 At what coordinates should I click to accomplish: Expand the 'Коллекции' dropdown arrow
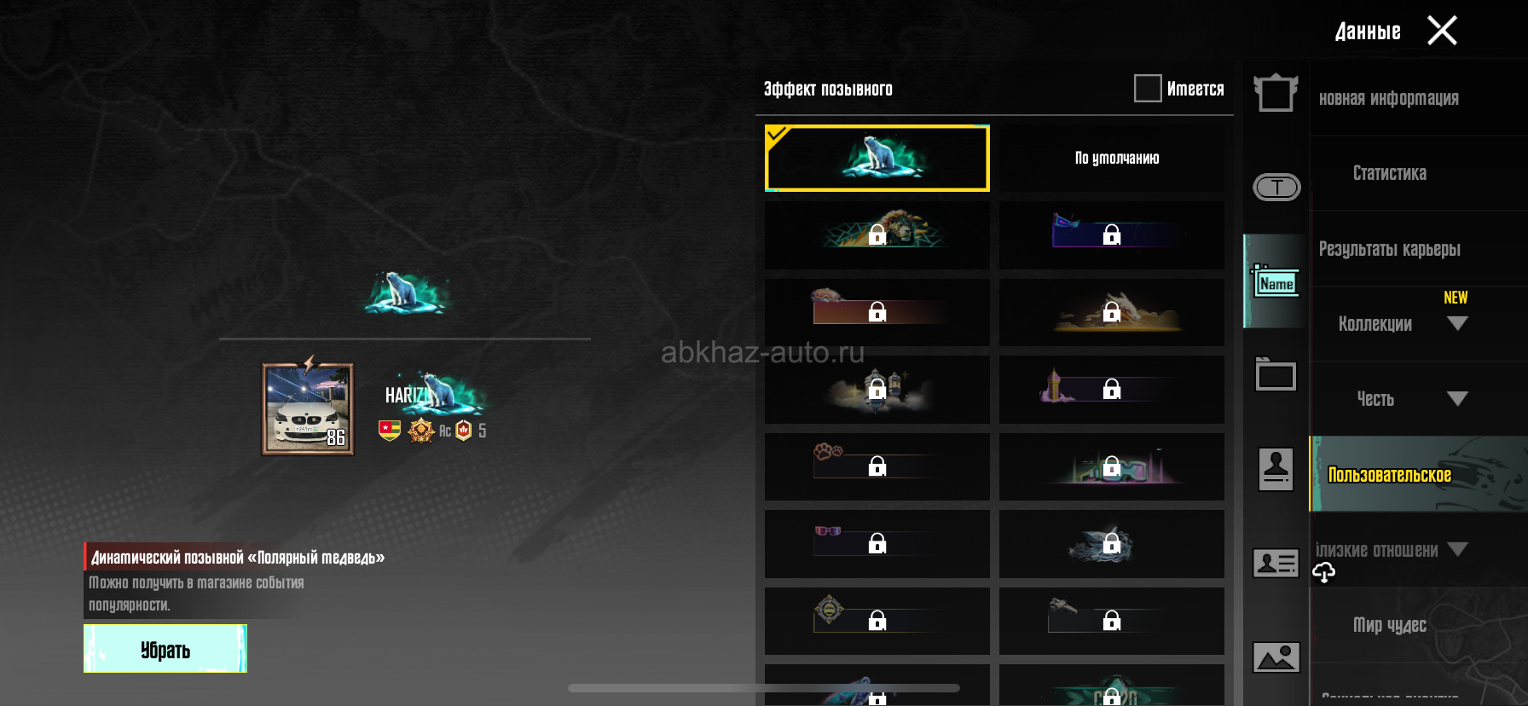[x=1457, y=324]
